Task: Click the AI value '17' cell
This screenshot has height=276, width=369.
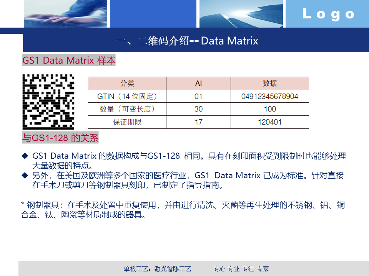Action: click(x=198, y=122)
